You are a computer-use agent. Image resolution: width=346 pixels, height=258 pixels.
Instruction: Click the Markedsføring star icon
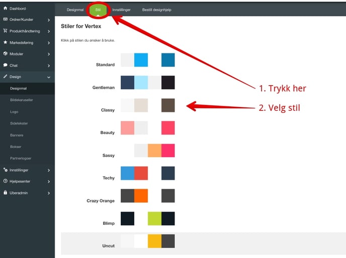click(x=6, y=42)
